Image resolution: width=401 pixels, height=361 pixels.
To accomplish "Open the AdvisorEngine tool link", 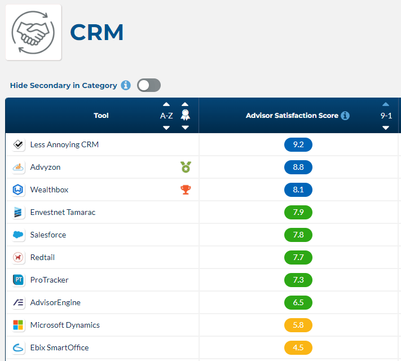I will coord(55,302).
